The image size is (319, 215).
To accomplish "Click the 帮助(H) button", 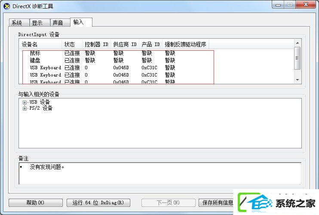I will (x=36, y=203).
